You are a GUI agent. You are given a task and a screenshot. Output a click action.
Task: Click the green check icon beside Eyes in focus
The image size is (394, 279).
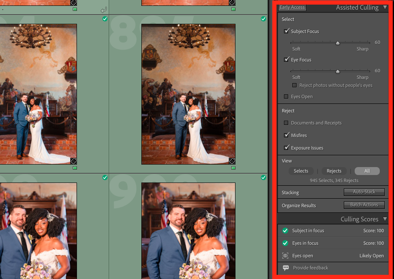(285, 243)
